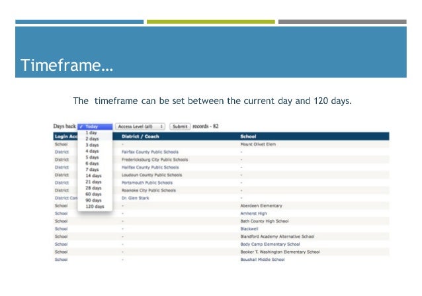Screen dimensions: 422x296
Task: Click the District / Coach column header
Action: pyautogui.click(x=140, y=136)
